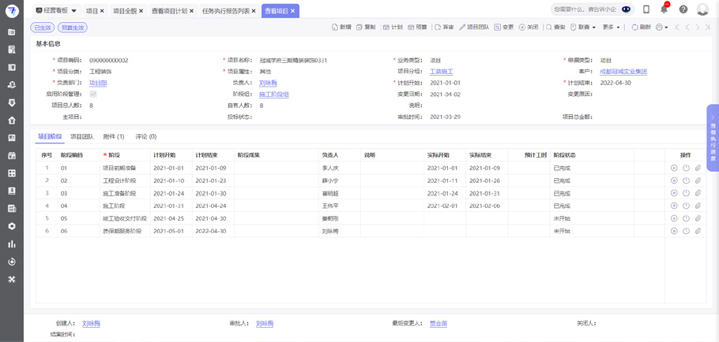The width and height of the screenshot is (719, 342).
Task: Open the 联查 dropdown
Action: (586, 27)
